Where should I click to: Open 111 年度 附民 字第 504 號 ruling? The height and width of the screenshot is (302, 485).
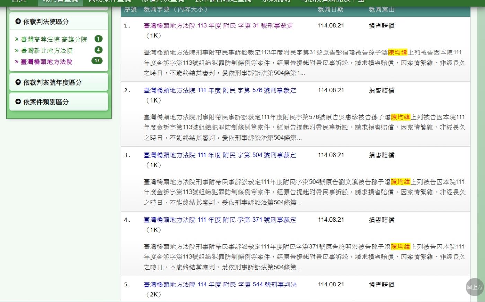(220, 155)
